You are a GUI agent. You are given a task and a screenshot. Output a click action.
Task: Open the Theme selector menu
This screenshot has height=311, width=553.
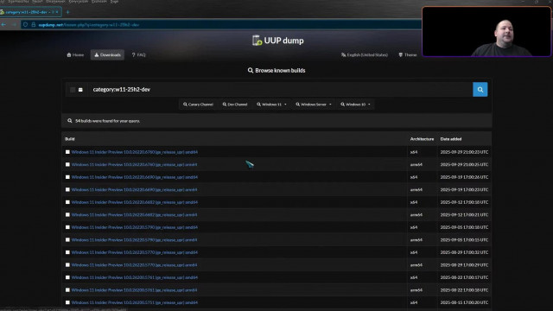coord(408,55)
